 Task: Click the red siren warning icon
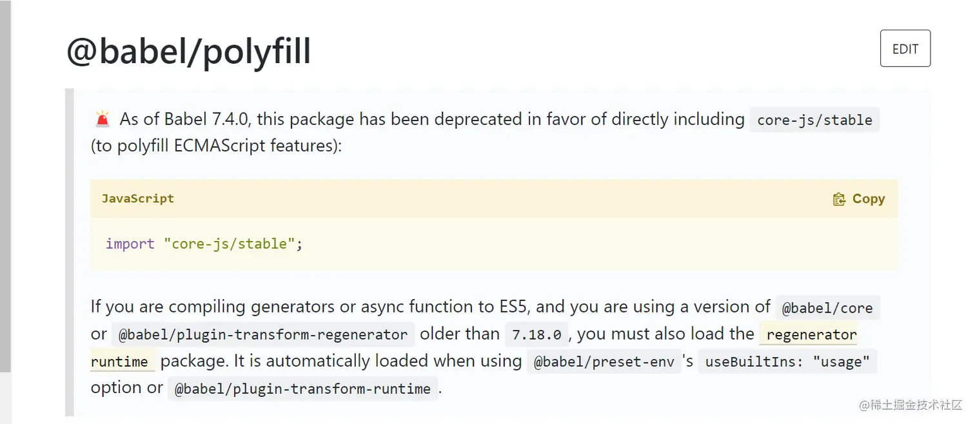click(102, 119)
